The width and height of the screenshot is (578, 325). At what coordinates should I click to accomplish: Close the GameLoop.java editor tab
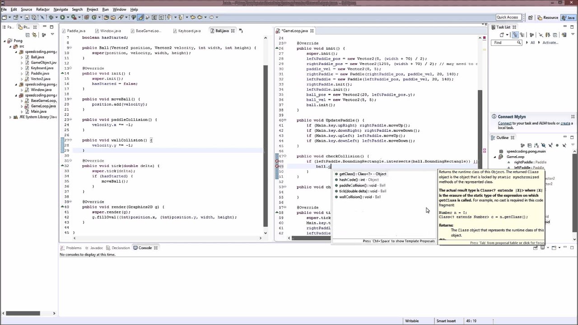coord(312,31)
